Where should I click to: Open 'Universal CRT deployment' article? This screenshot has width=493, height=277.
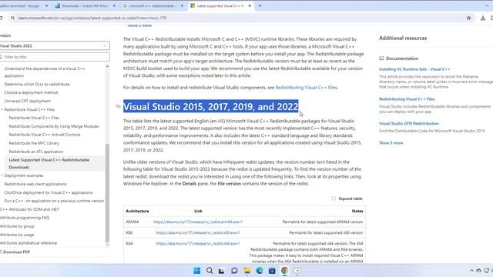(x=28, y=101)
